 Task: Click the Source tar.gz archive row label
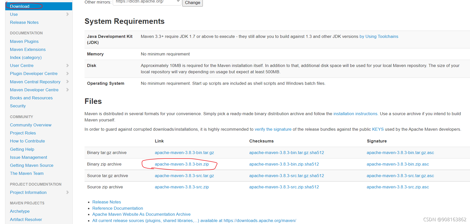point(107,176)
